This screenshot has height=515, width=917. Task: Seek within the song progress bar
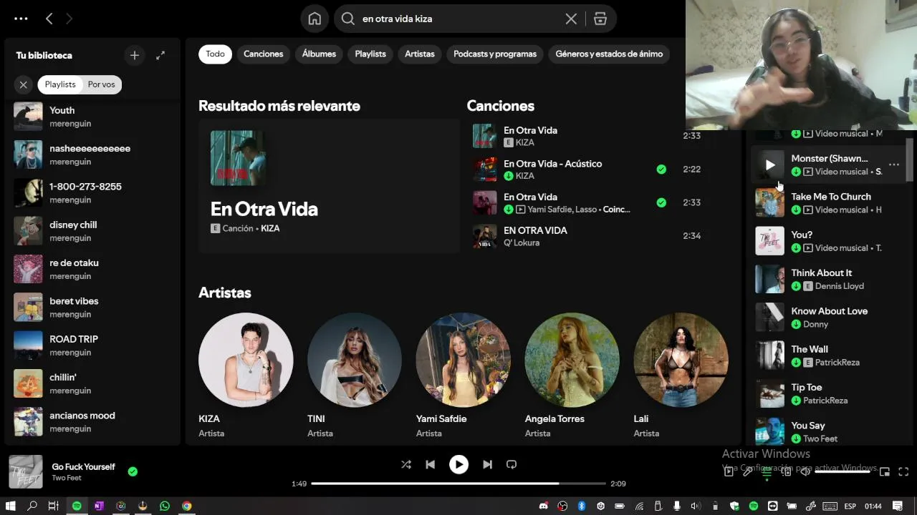458,484
